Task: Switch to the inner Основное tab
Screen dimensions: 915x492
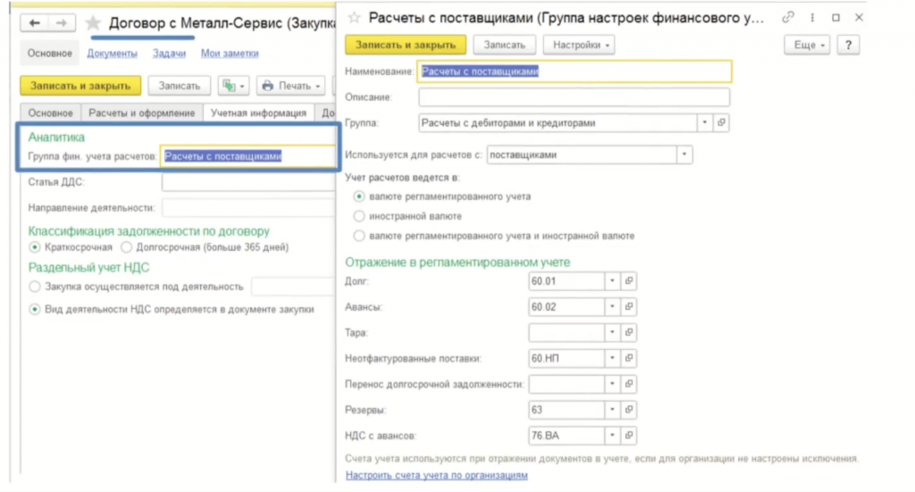Action: (x=51, y=113)
